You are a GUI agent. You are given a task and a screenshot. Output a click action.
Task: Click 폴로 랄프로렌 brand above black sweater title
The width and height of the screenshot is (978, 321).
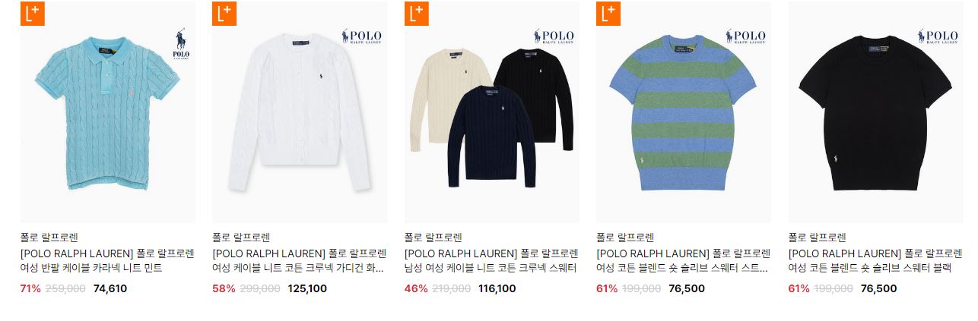[818, 238]
